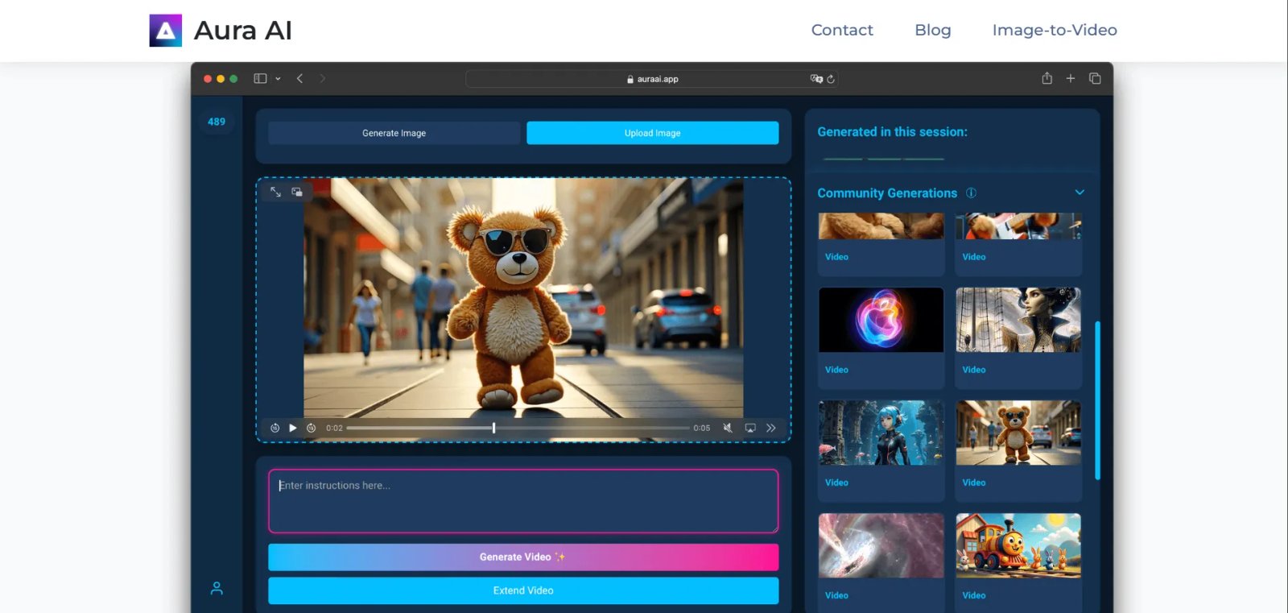Image resolution: width=1288 pixels, height=613 pixels.
Task: Skip forward 15 seconds in video
Action: point(312,428)
